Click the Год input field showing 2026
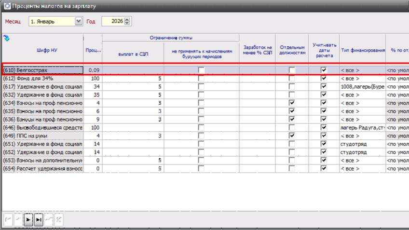 (x=112, y=21)
